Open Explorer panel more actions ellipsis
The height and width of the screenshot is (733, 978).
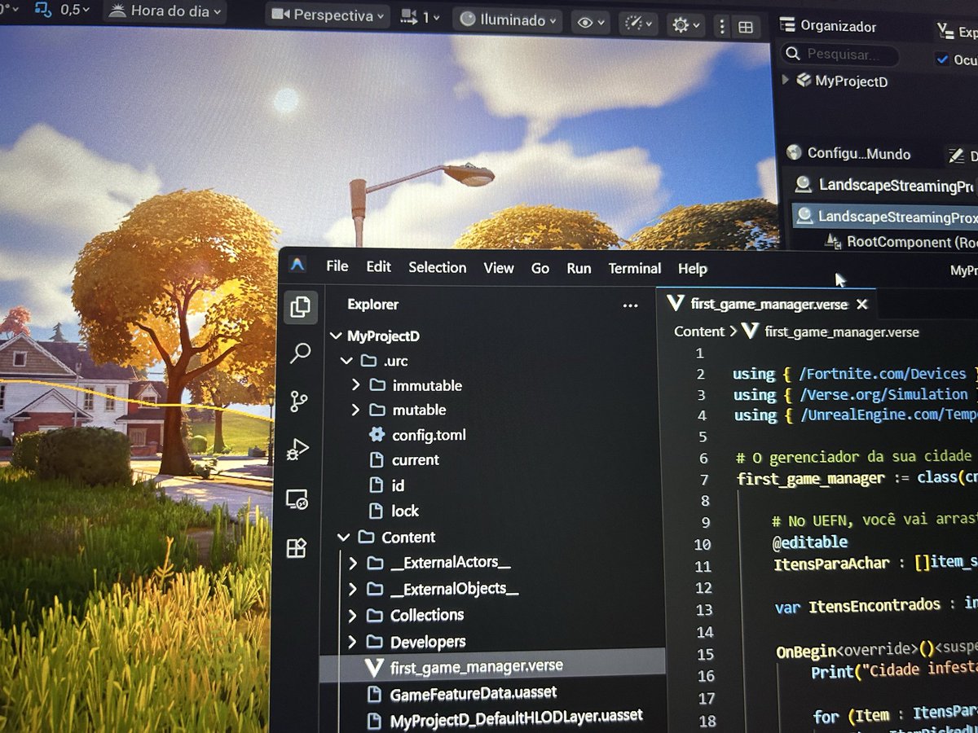[630, 306]
